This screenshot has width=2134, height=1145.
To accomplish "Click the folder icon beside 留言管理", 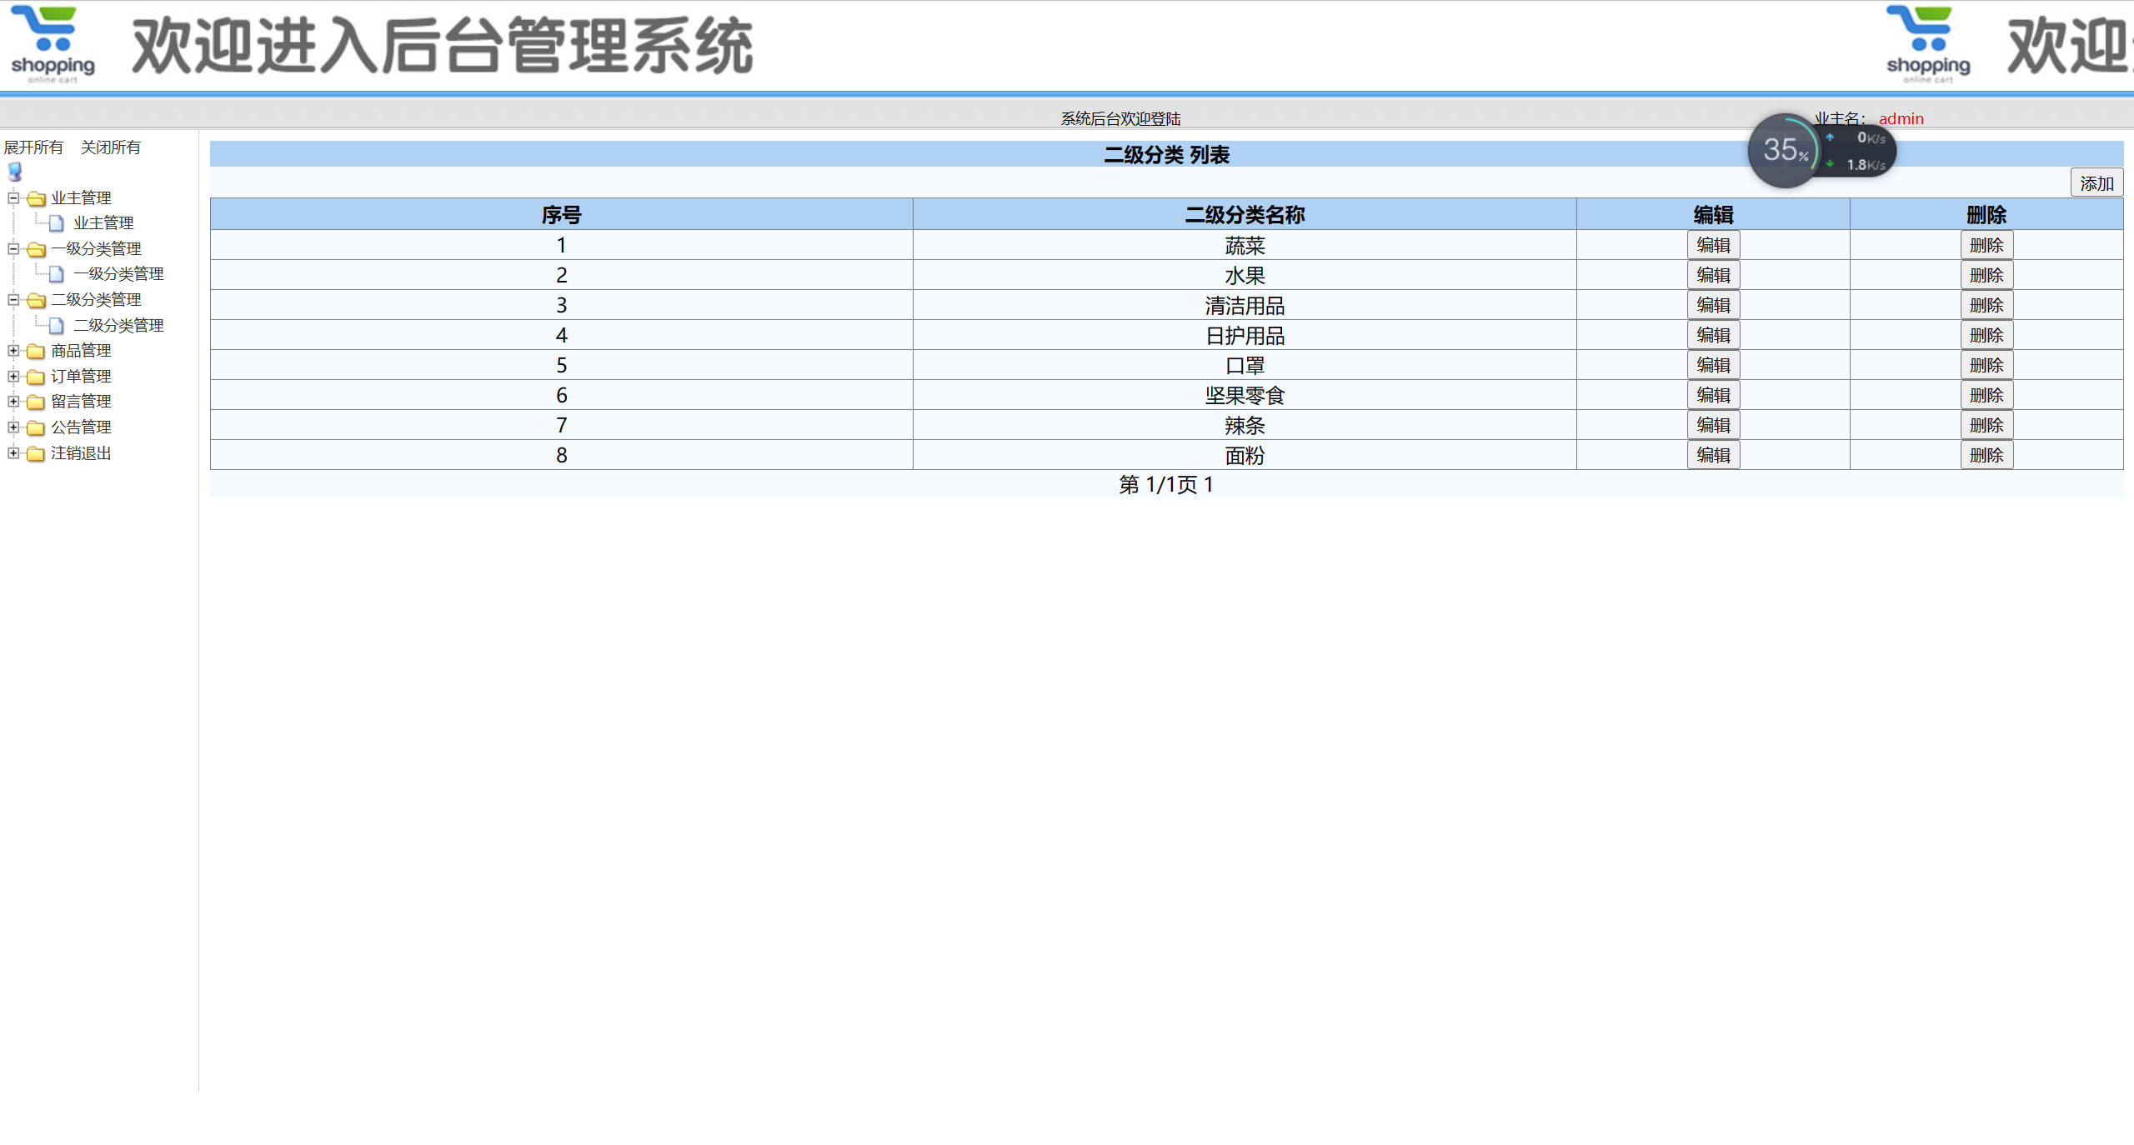I will click(x=34, y=401).
